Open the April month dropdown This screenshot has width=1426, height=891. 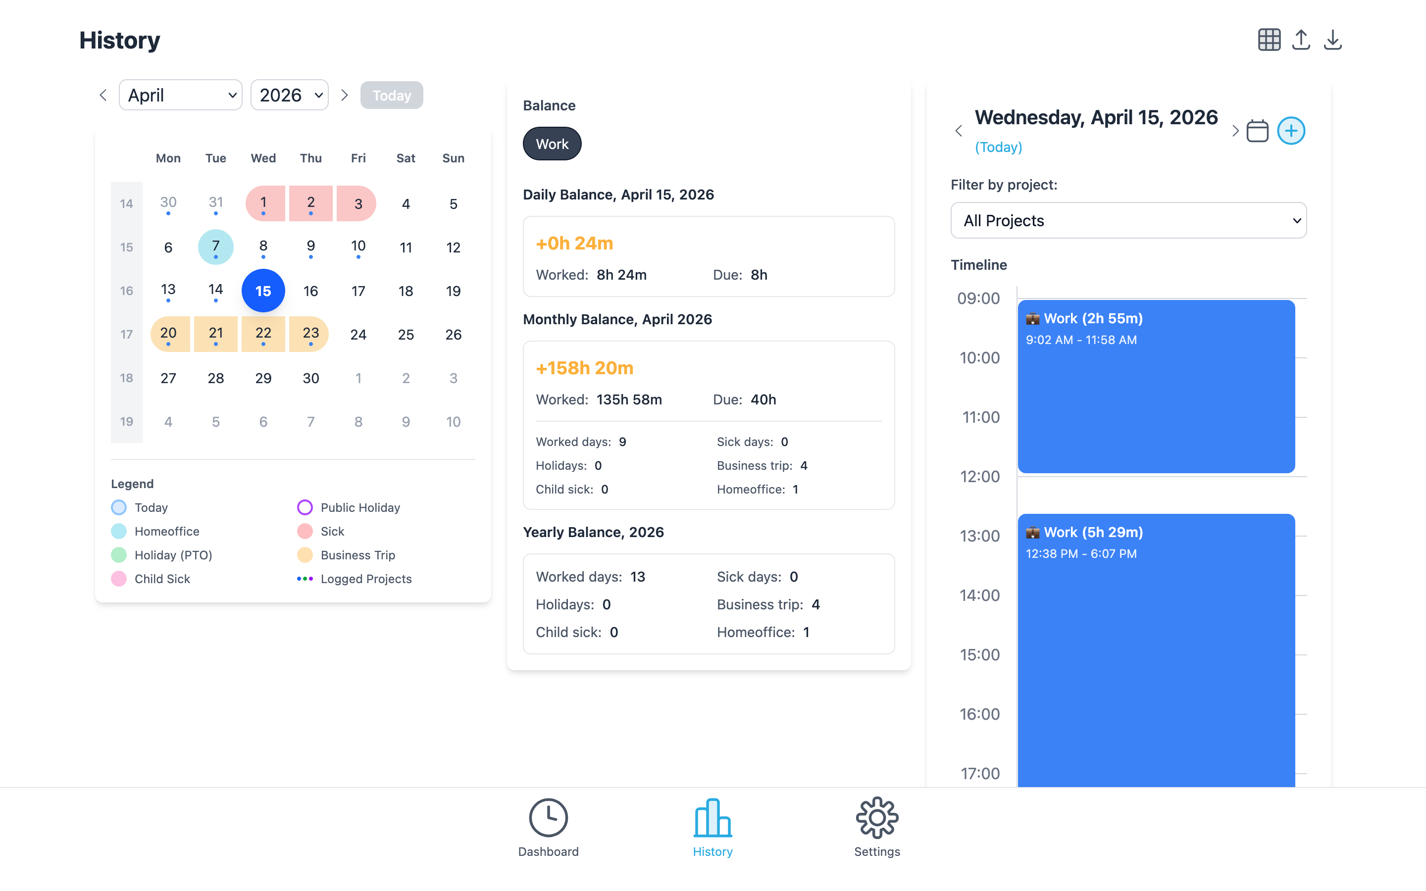(x=180, y=96)
